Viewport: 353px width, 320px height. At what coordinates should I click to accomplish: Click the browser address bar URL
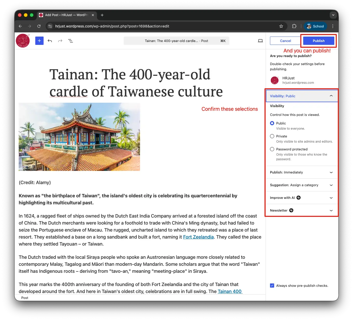click(112, 26)
